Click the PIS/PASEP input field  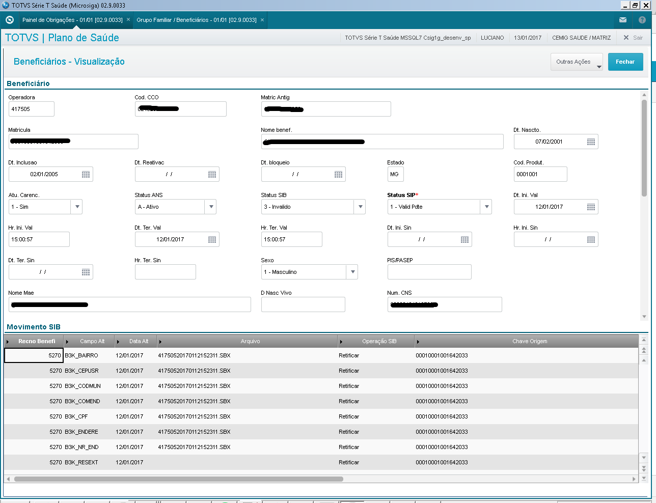point(429,272)
